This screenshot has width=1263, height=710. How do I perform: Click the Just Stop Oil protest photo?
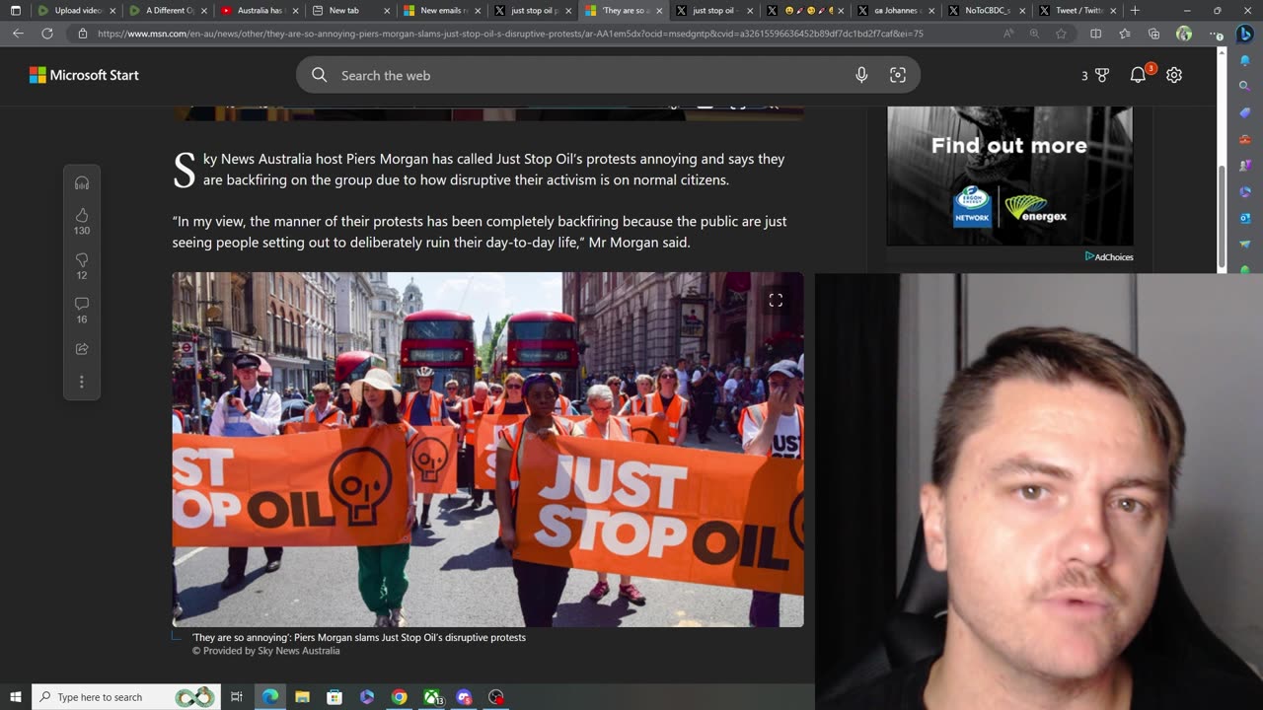(x=487, y=449)
